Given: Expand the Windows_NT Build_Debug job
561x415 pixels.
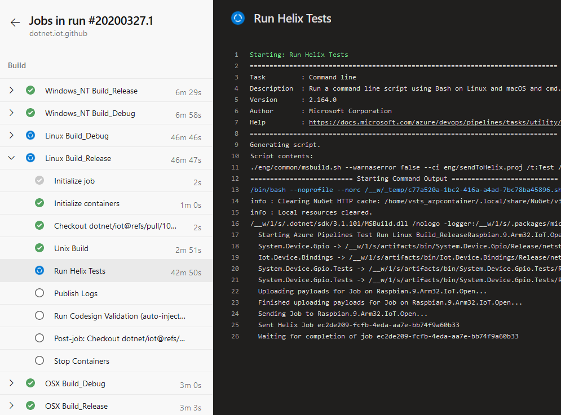Looking at the screenshot, I should click(11, 113).
